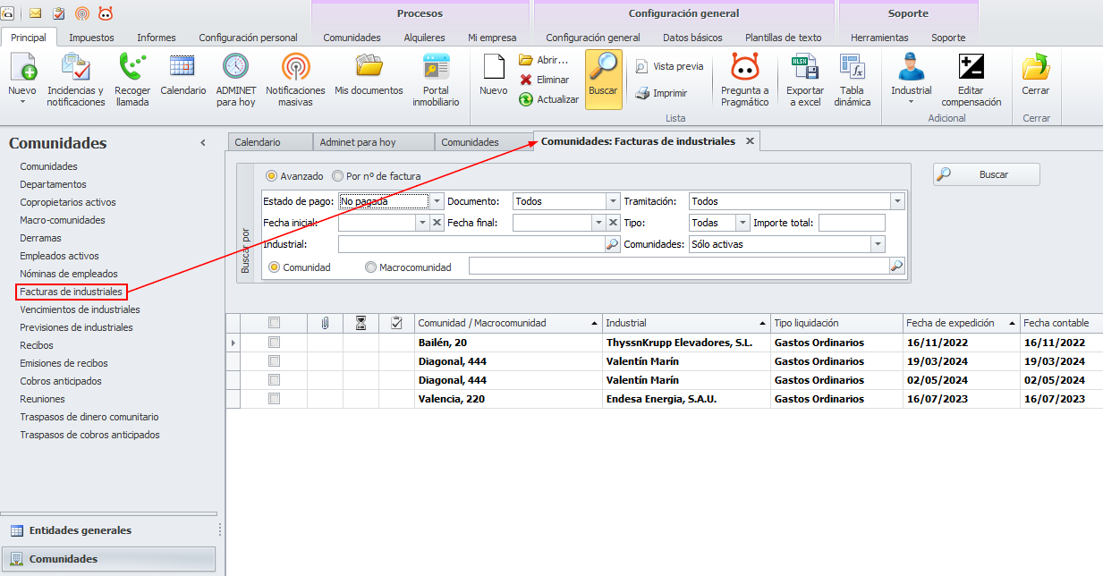This screenshot has height=576, width=1103.
Task: Tick the checkbox for the Bailén, 20 row
Action: tap(275, 343)
